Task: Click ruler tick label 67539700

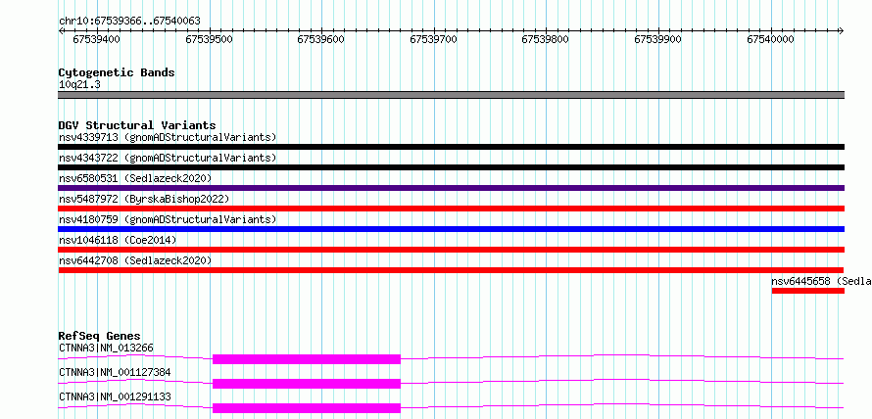Action: click(x=433, y=39)
